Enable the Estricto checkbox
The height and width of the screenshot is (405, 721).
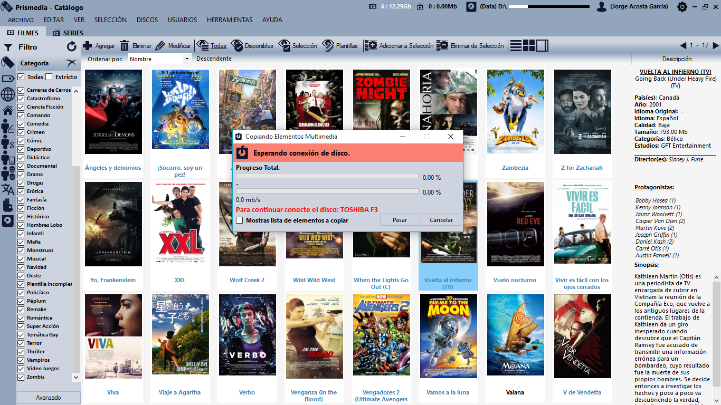(49, 77)
